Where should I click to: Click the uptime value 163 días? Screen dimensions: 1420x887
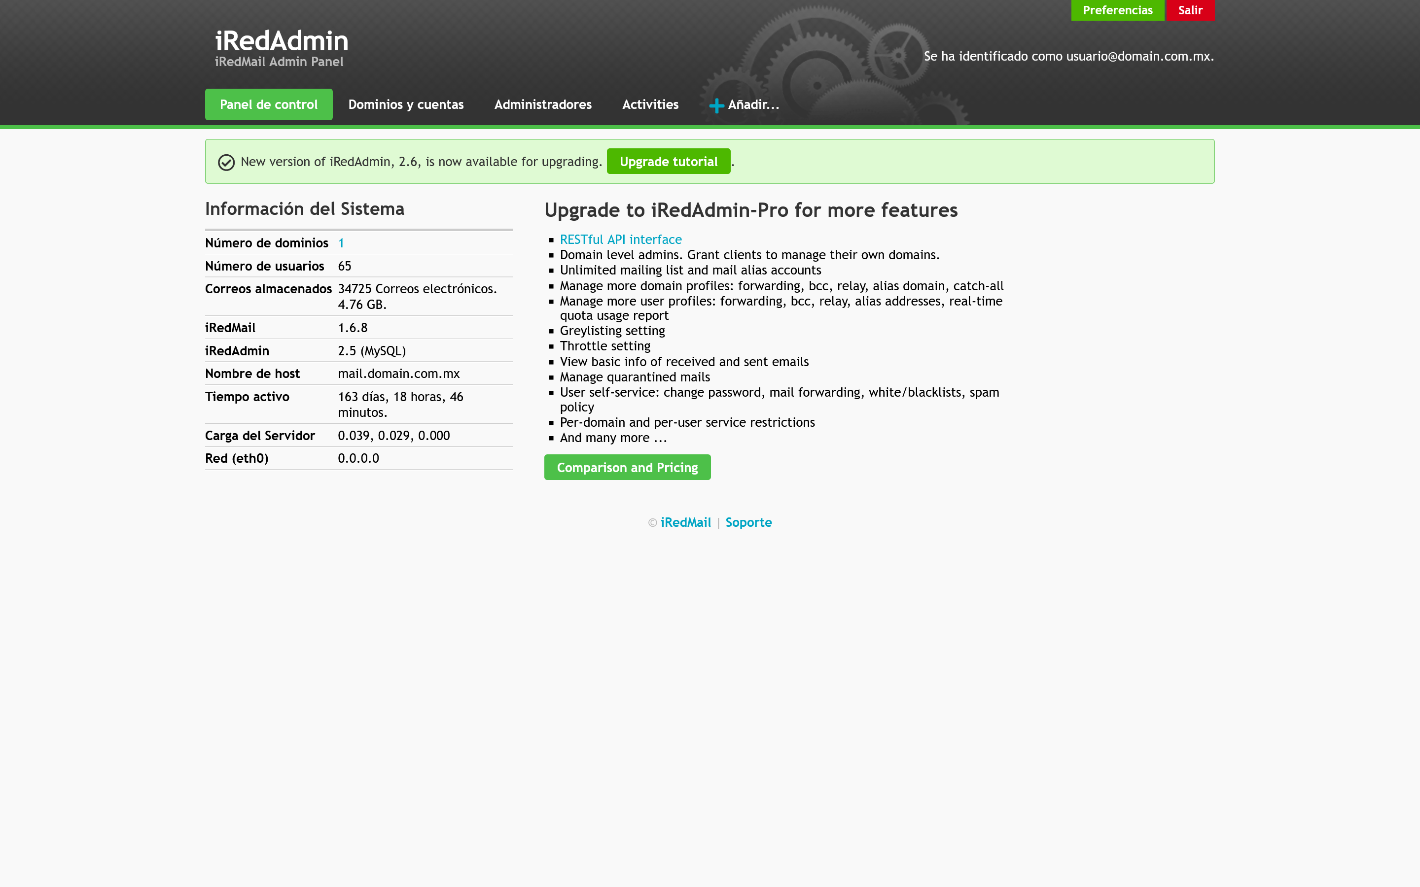362,397
